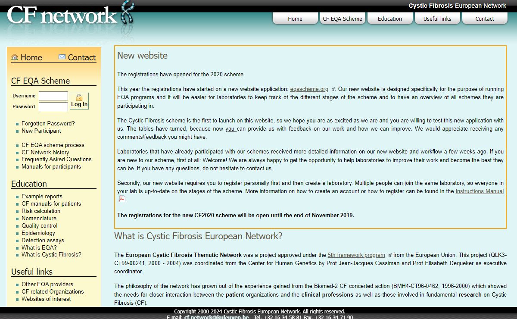Click the 'What is Cystic Fibrosis European Network?' heading
Image resolution: width=517 pixels, height=319 pixels.
198,236
